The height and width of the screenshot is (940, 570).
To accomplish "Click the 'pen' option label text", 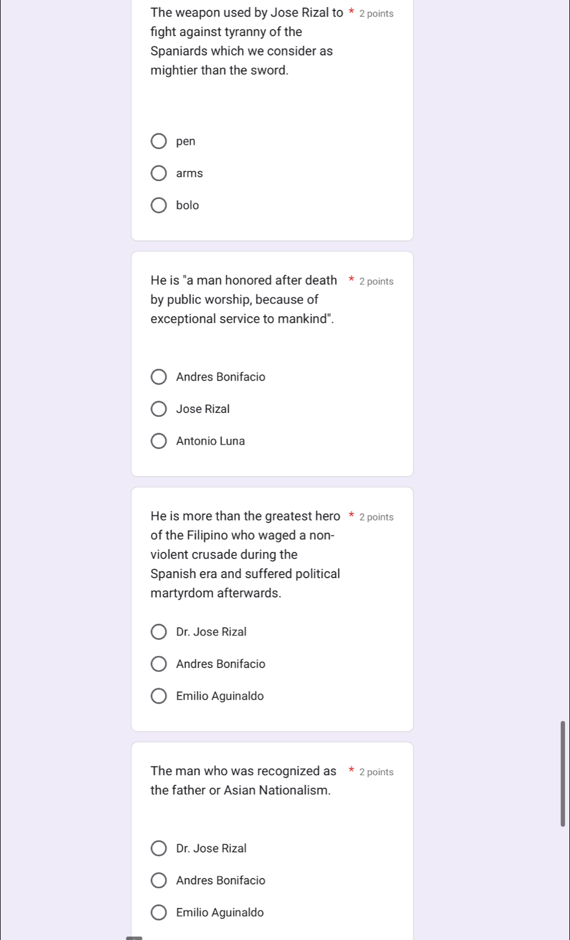I will coord(186,141).
